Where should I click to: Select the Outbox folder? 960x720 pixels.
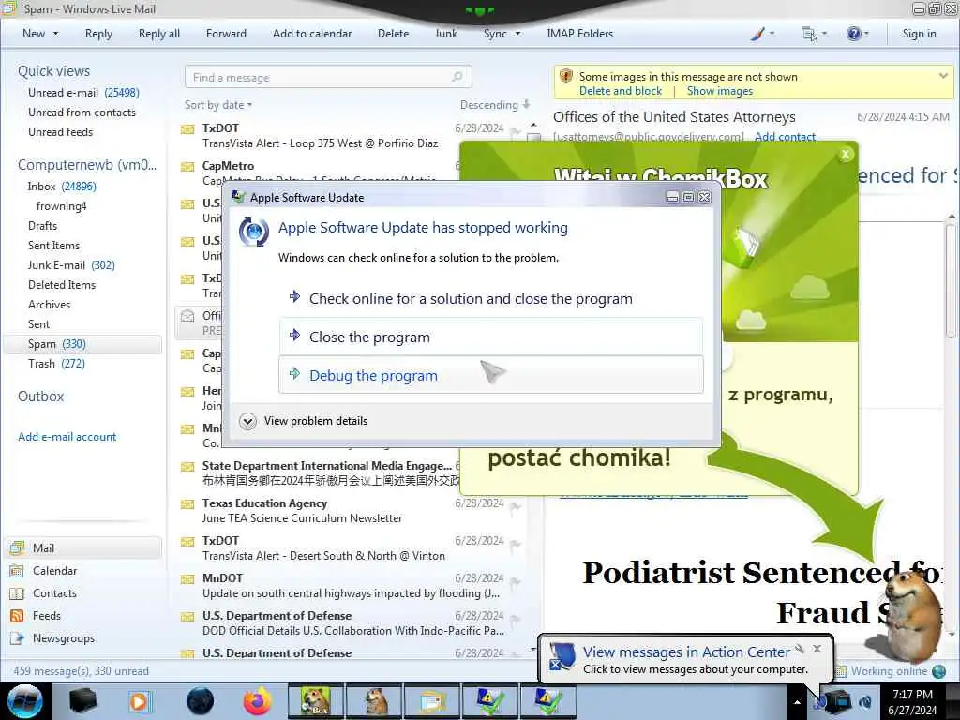[40, 397]
